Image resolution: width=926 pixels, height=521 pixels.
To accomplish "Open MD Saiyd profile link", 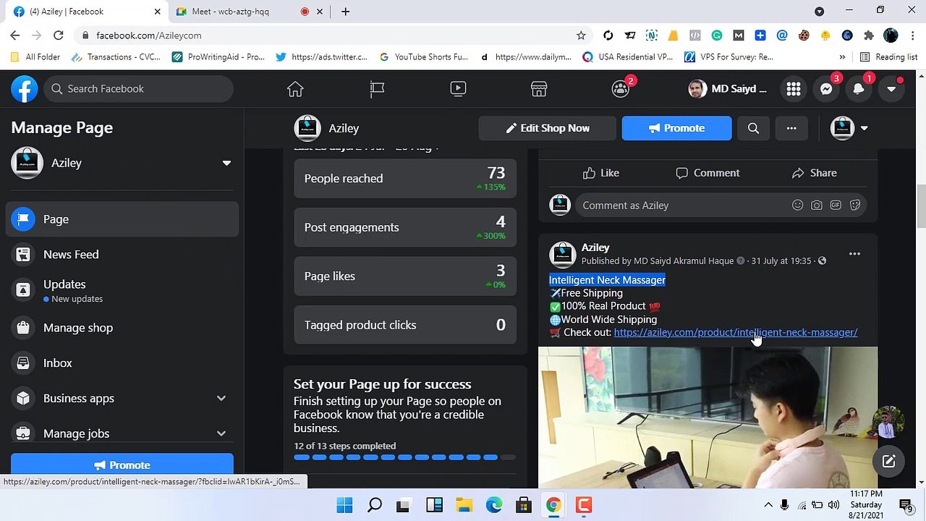I will (727, 88).
